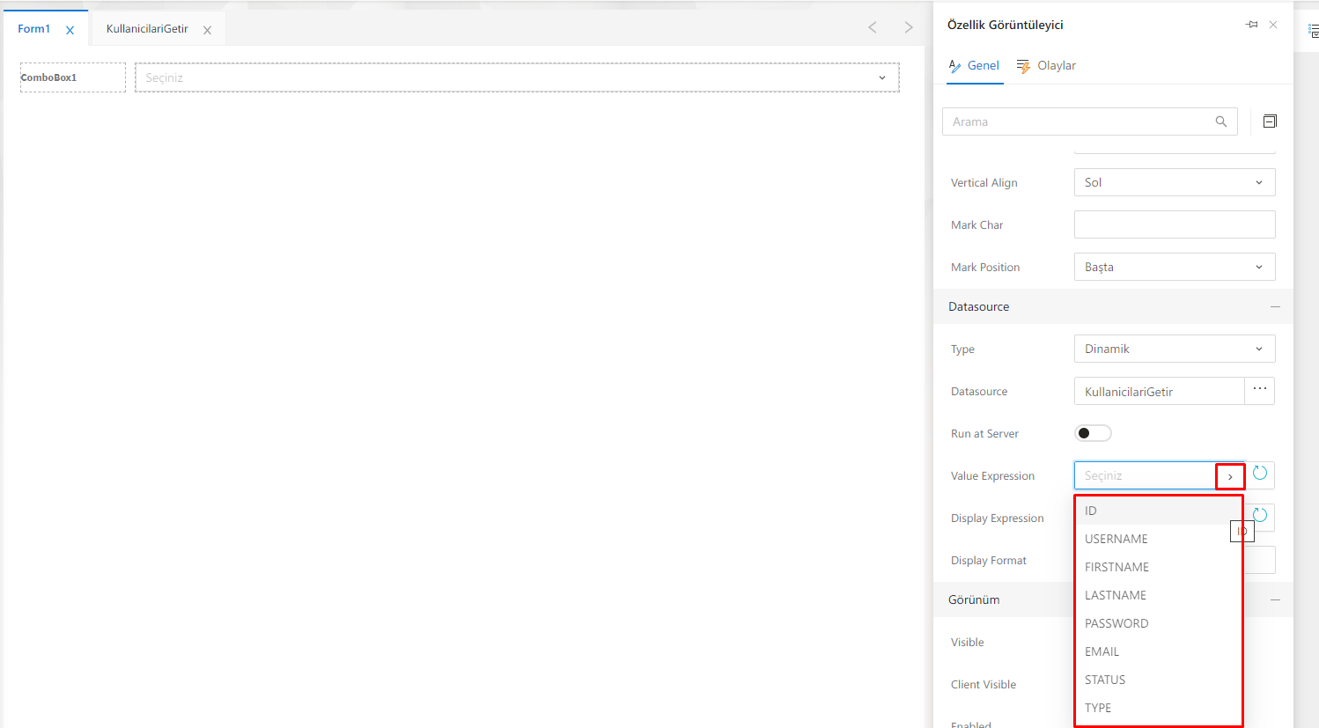The image size is (1319, 728).
Task: Open the Datasource ellipsis browse button
Action: (1260, 390)
